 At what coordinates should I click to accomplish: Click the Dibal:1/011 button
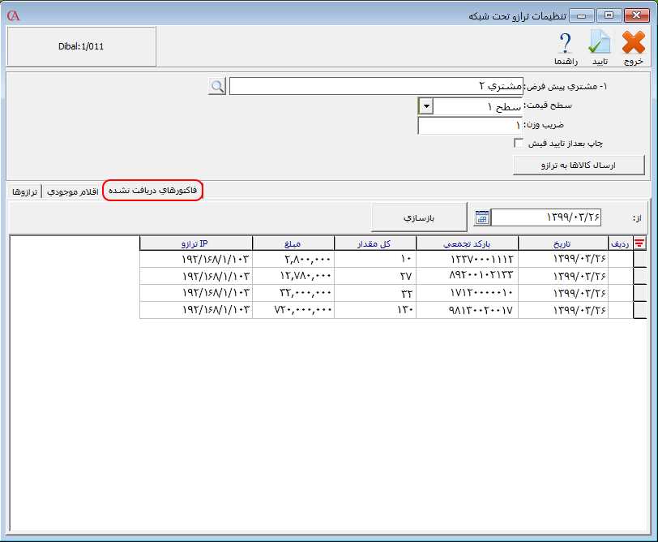click(81, 47)
